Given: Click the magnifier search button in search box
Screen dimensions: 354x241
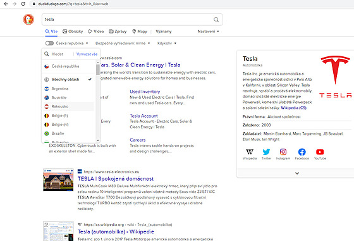Looking at the screenshot, I should pyautogui.click(x=216, y=20).
